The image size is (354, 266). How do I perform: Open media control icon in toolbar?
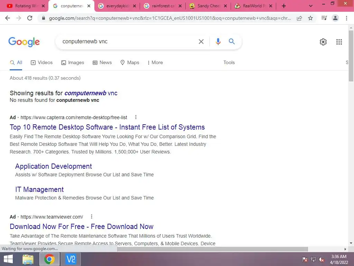coord(324,18)
